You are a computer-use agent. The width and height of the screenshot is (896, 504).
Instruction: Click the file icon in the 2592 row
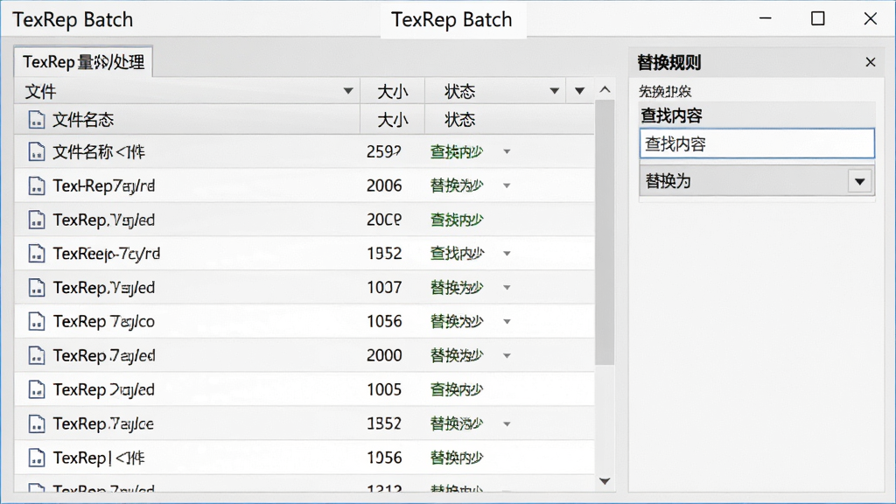[x=37, y=151]
